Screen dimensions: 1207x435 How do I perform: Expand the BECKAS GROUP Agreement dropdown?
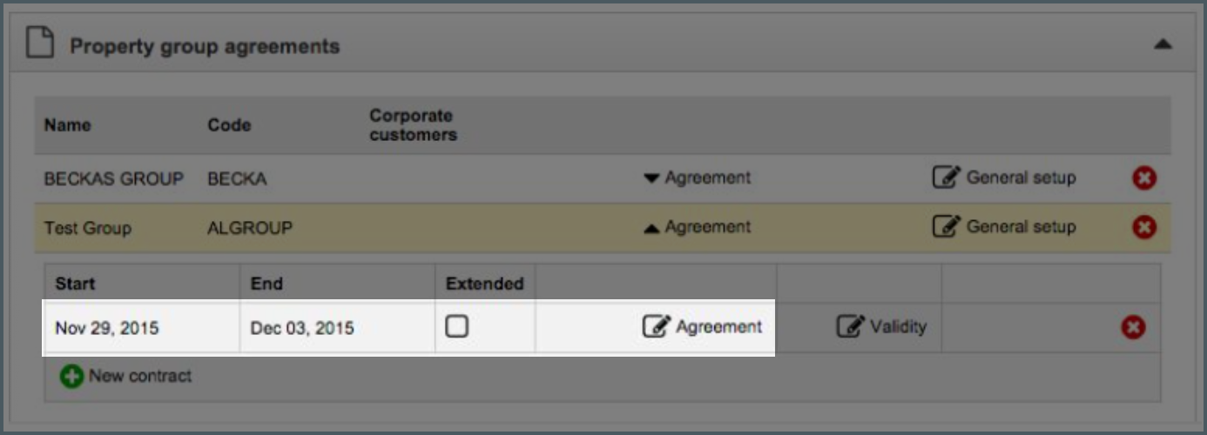coord(697,178)
